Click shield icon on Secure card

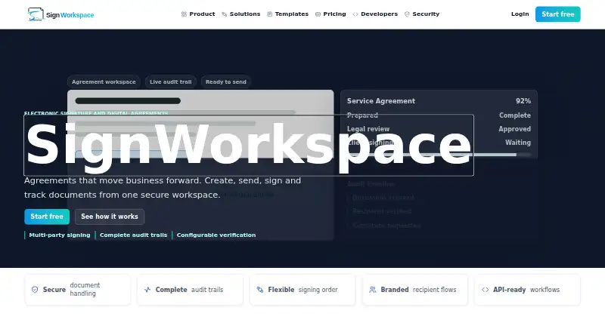click(35, 290)
